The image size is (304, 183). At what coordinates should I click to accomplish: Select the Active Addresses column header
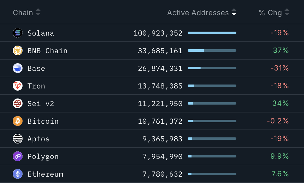coord(198,12)
